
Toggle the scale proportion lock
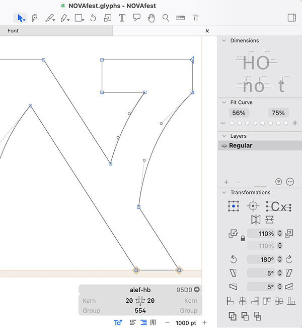243,238
